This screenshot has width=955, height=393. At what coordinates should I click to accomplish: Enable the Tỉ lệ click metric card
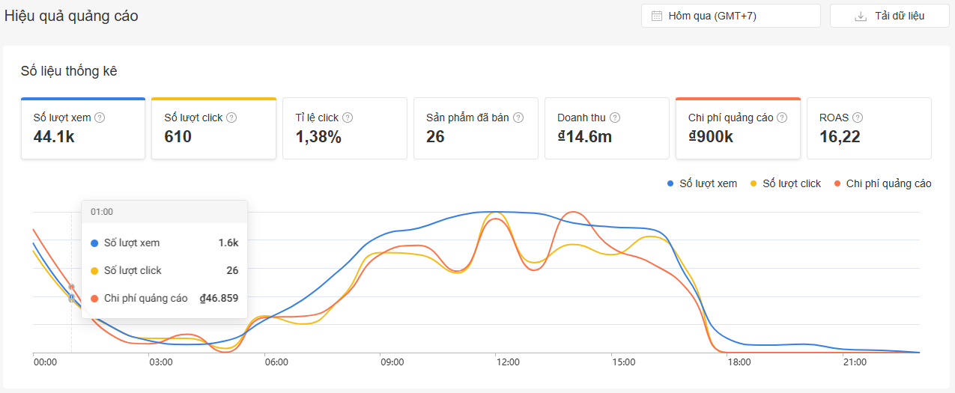pos(344,128)
